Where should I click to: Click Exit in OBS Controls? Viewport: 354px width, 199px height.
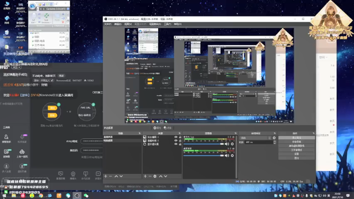point(296,158)
